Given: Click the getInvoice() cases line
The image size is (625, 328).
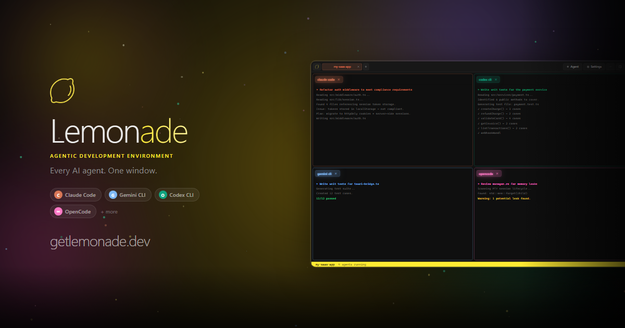Looking at the screenshot, I should pos(497,123).
